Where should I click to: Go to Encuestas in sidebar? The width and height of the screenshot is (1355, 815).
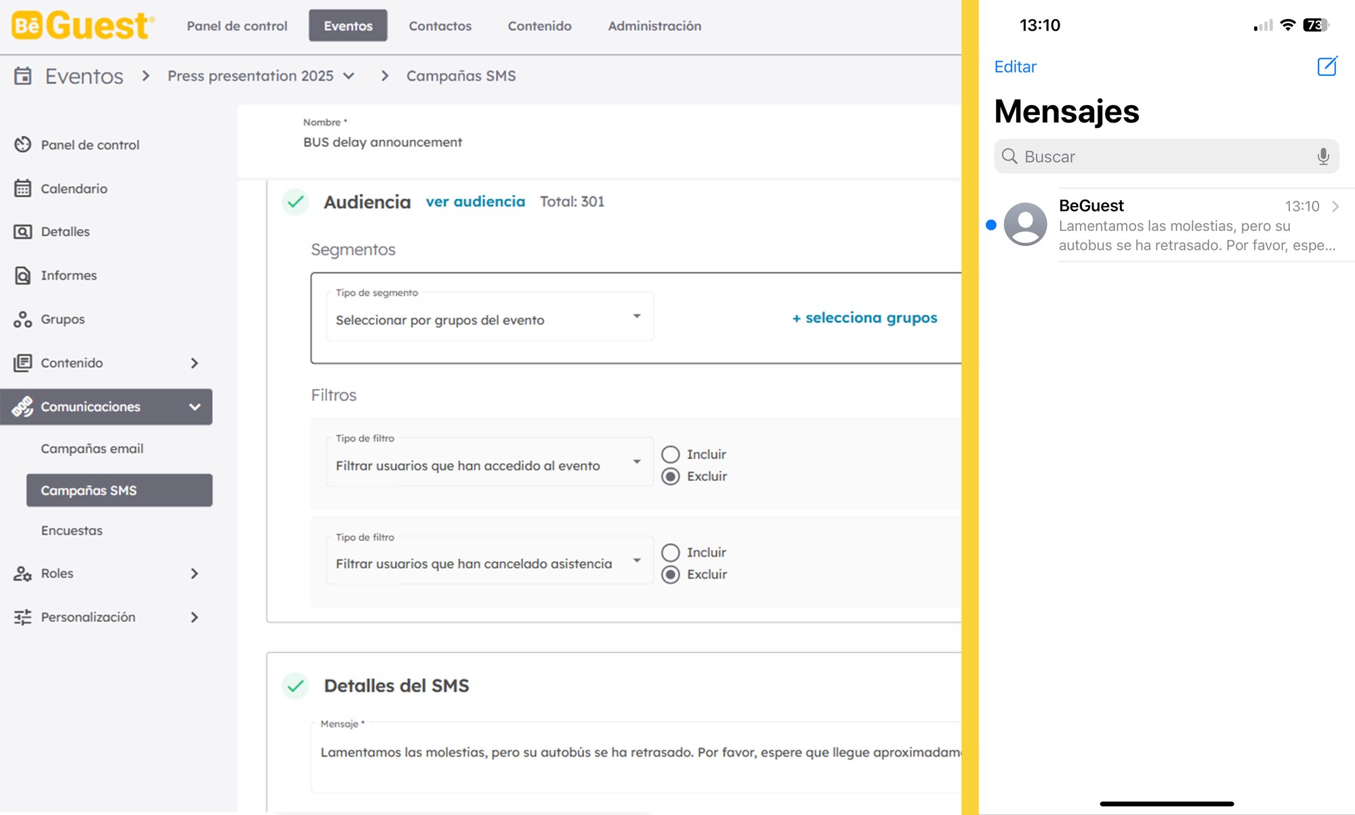(72, 530)
